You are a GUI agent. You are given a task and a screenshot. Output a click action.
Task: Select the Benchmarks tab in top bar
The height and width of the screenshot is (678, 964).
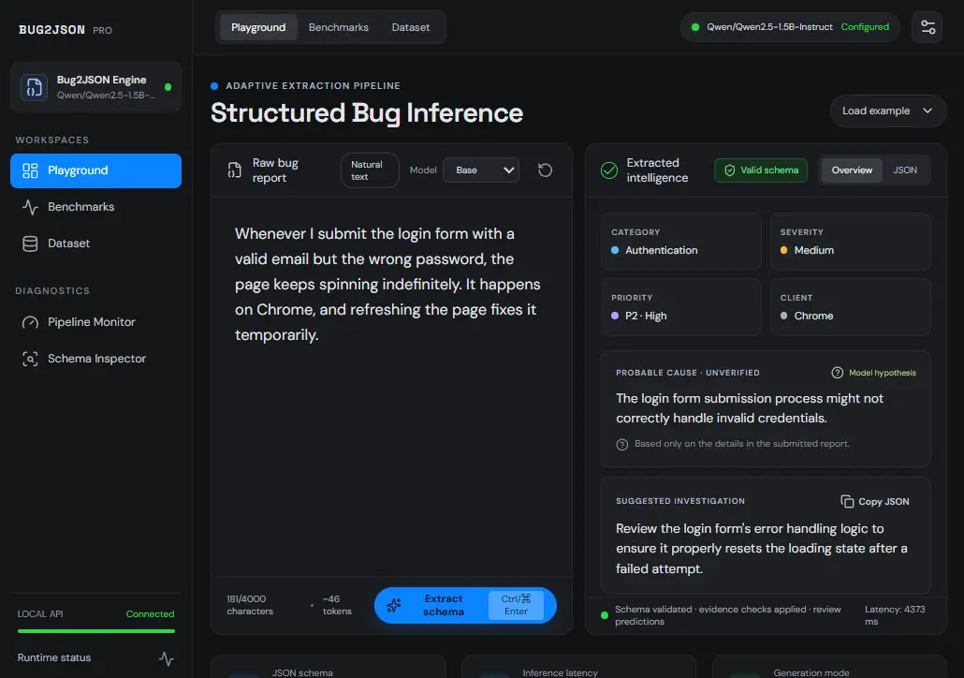tap(339, 27)
